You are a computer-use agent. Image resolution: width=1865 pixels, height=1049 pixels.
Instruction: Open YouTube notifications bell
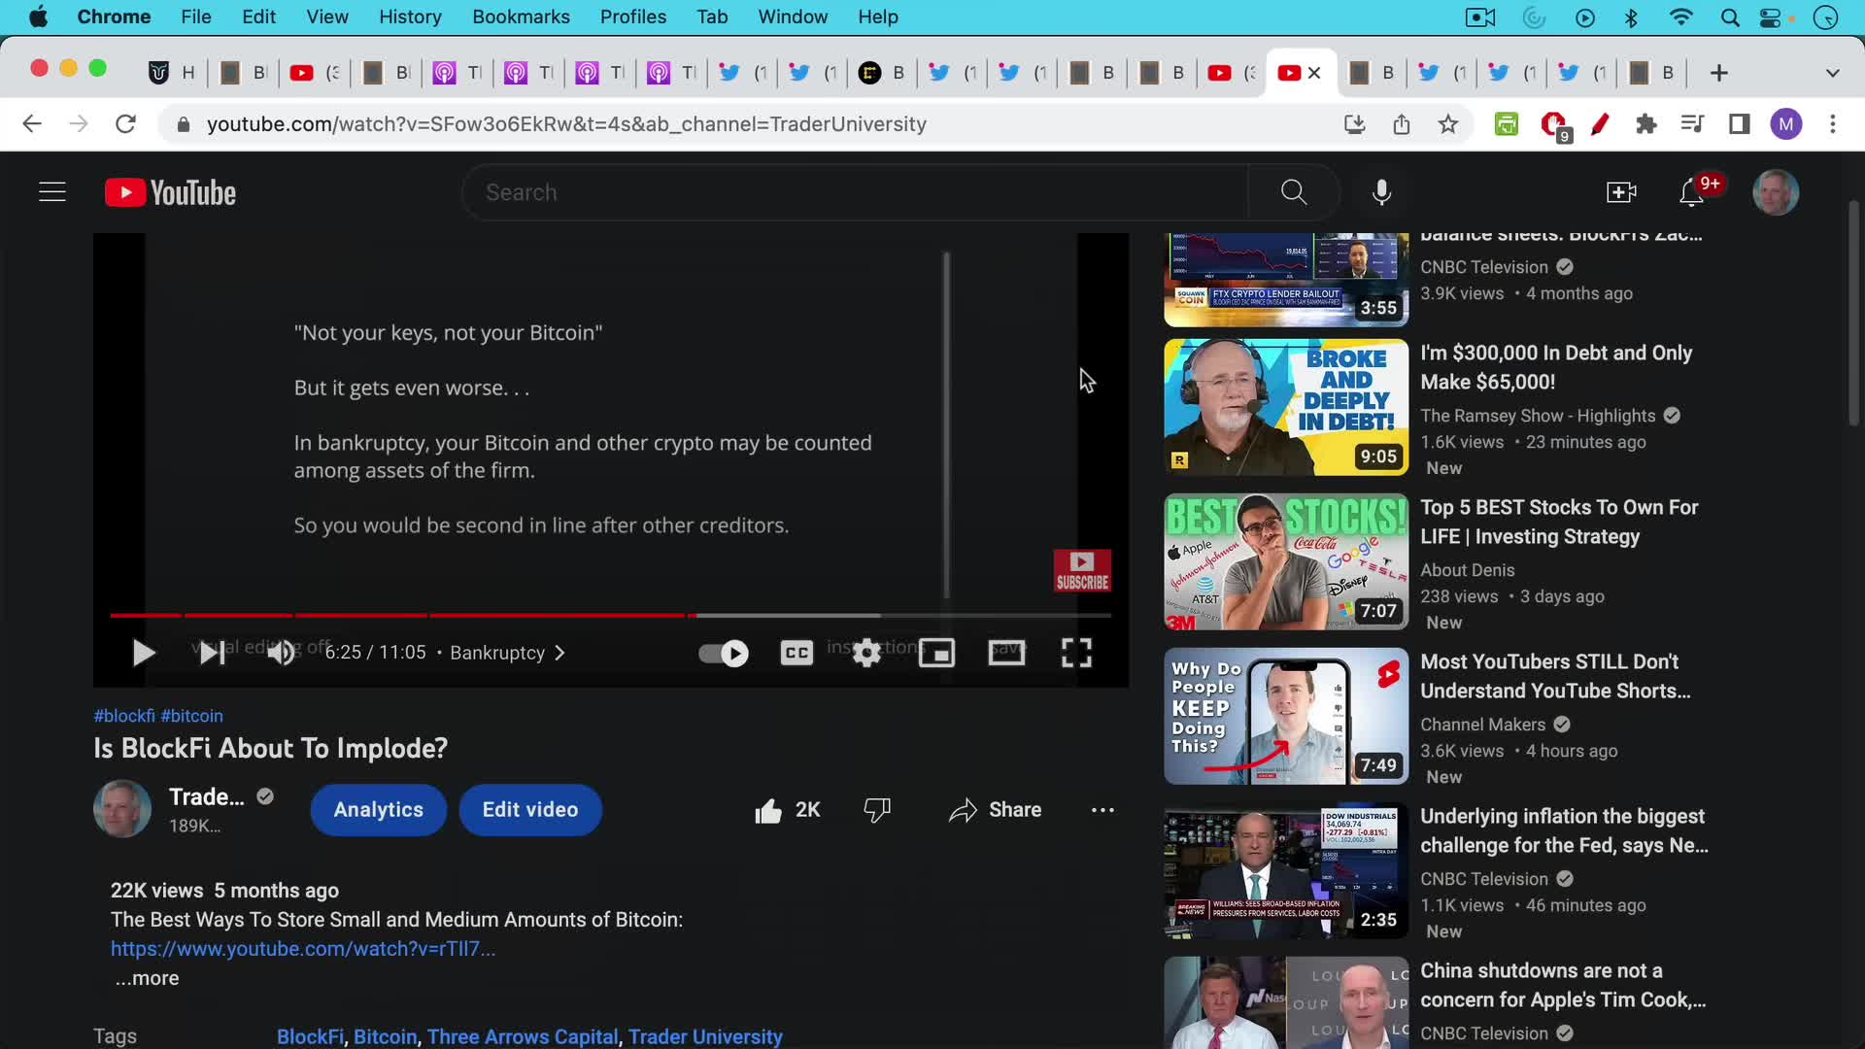point(1691,192)
